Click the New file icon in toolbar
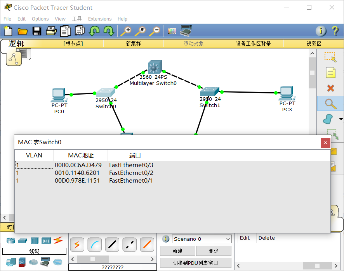 (8, 31)
